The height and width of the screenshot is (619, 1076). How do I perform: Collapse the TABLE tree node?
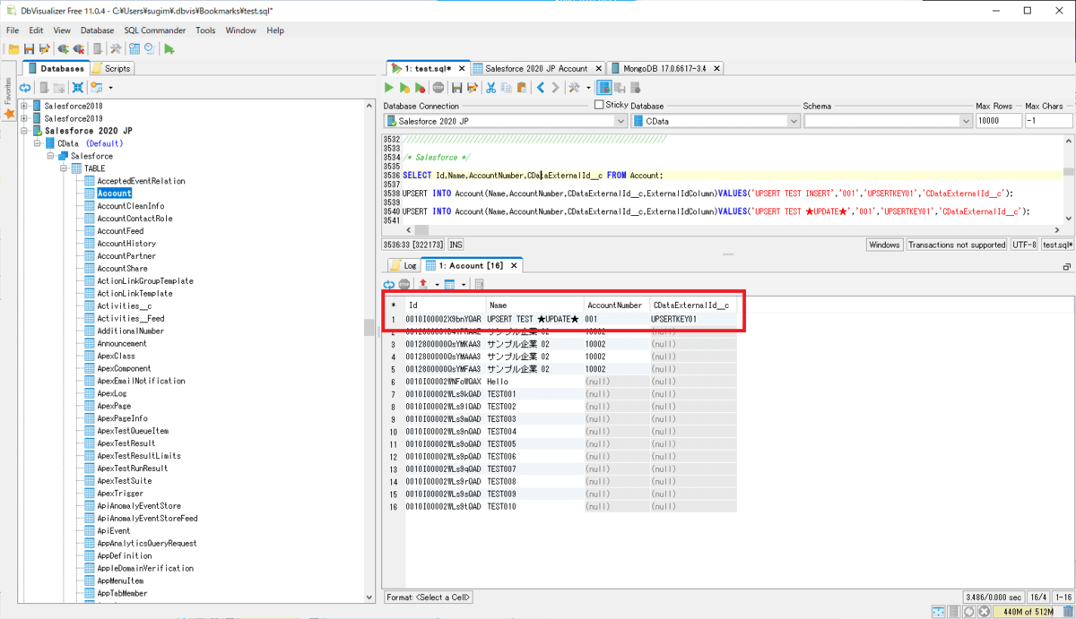pyautogui.click(x=65, y=168)
